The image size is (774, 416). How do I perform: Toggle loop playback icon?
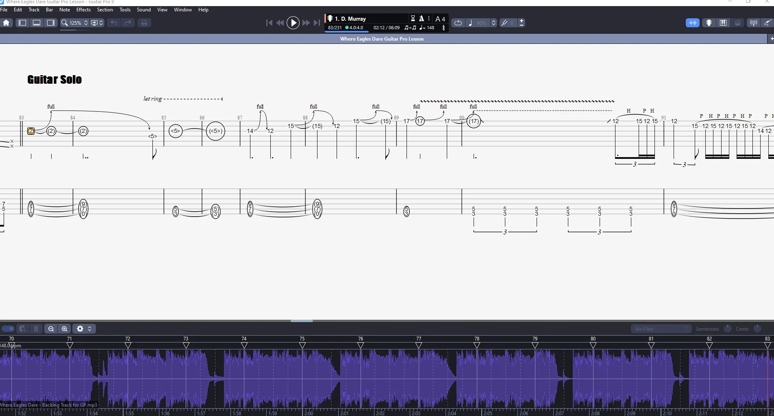pyautogui.click(x=458, y=23)
